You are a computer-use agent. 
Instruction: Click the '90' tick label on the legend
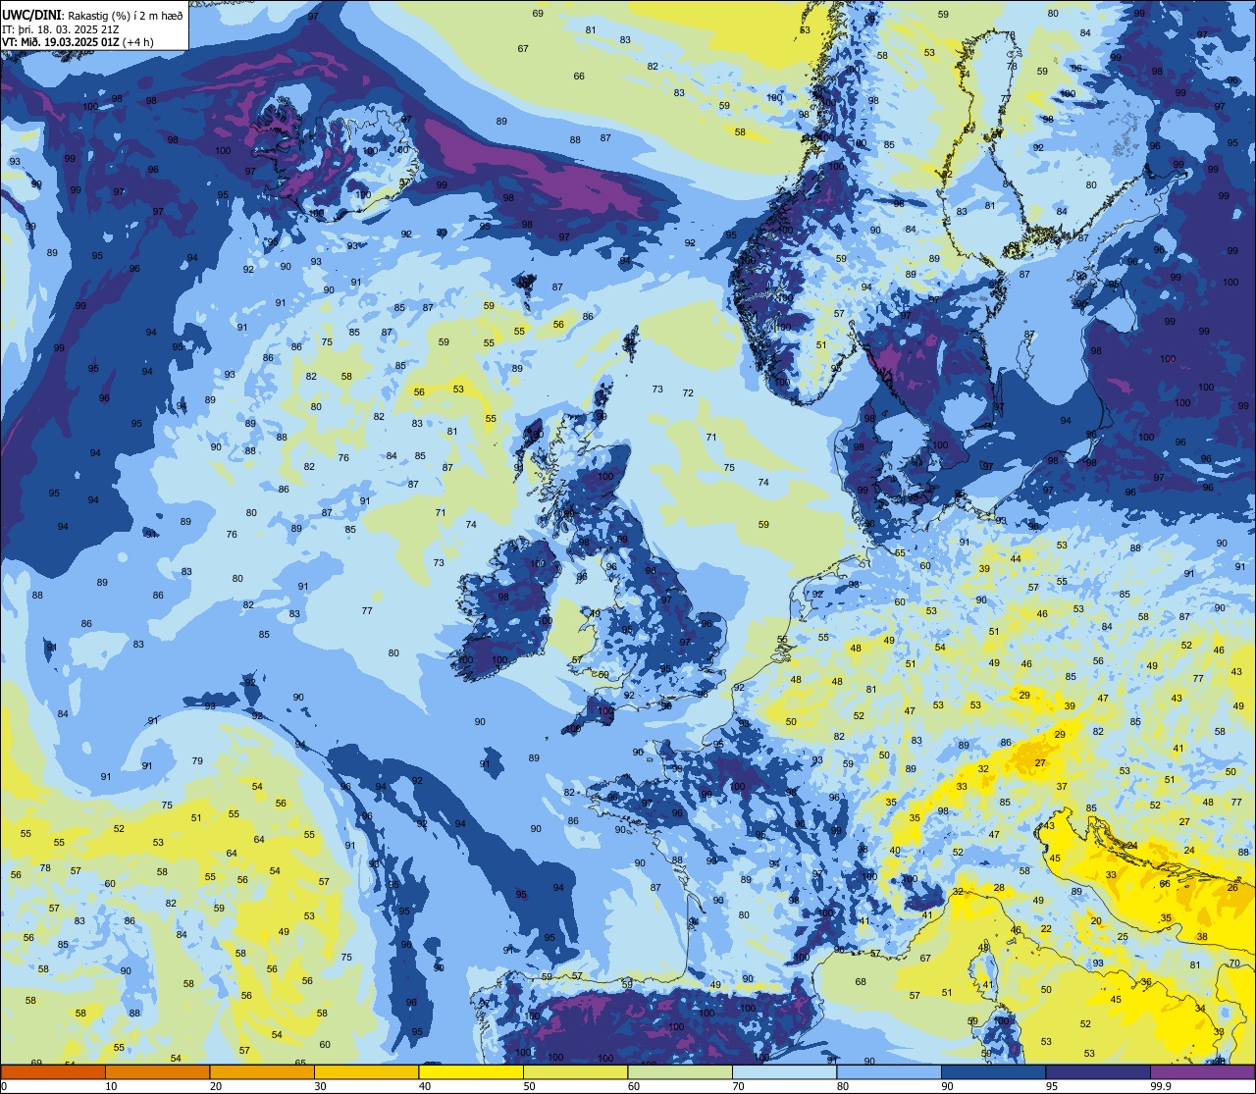click(947, 1086)
